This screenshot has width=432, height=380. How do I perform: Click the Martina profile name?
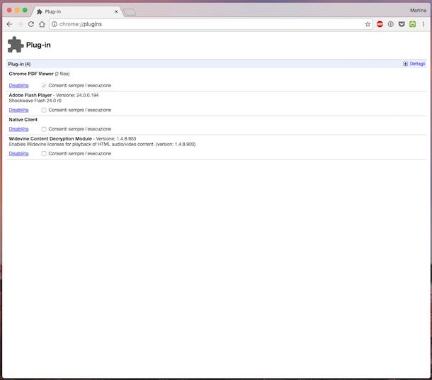(418, 10)
